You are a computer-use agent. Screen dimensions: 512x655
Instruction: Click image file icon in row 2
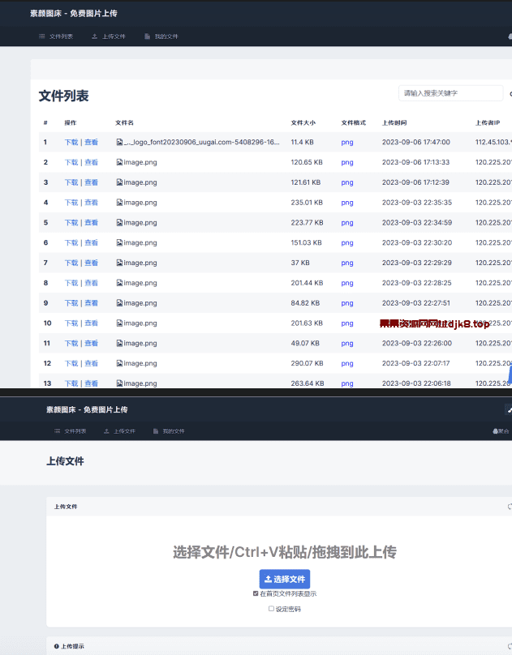pyautogui.click(x=119, y=162)
